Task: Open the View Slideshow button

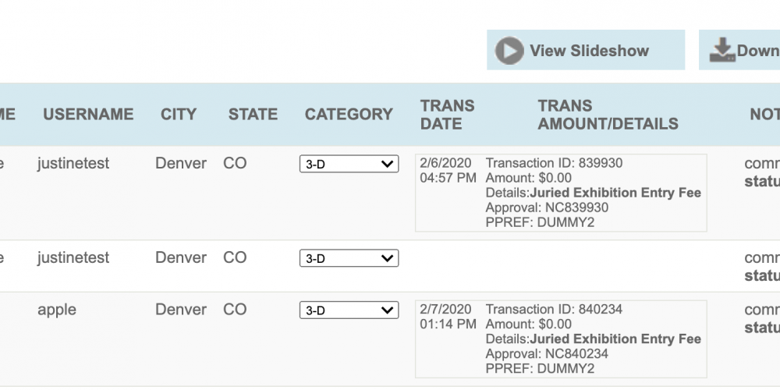Action: (586, 50)
